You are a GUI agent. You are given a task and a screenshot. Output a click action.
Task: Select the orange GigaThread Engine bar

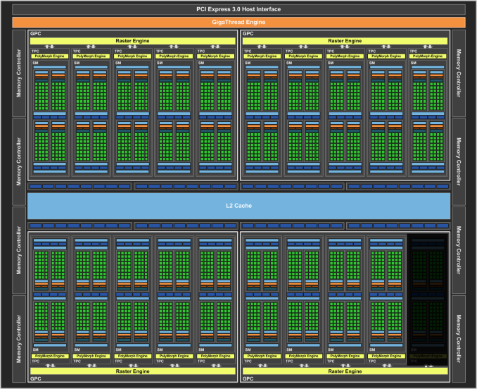(238, 22)
